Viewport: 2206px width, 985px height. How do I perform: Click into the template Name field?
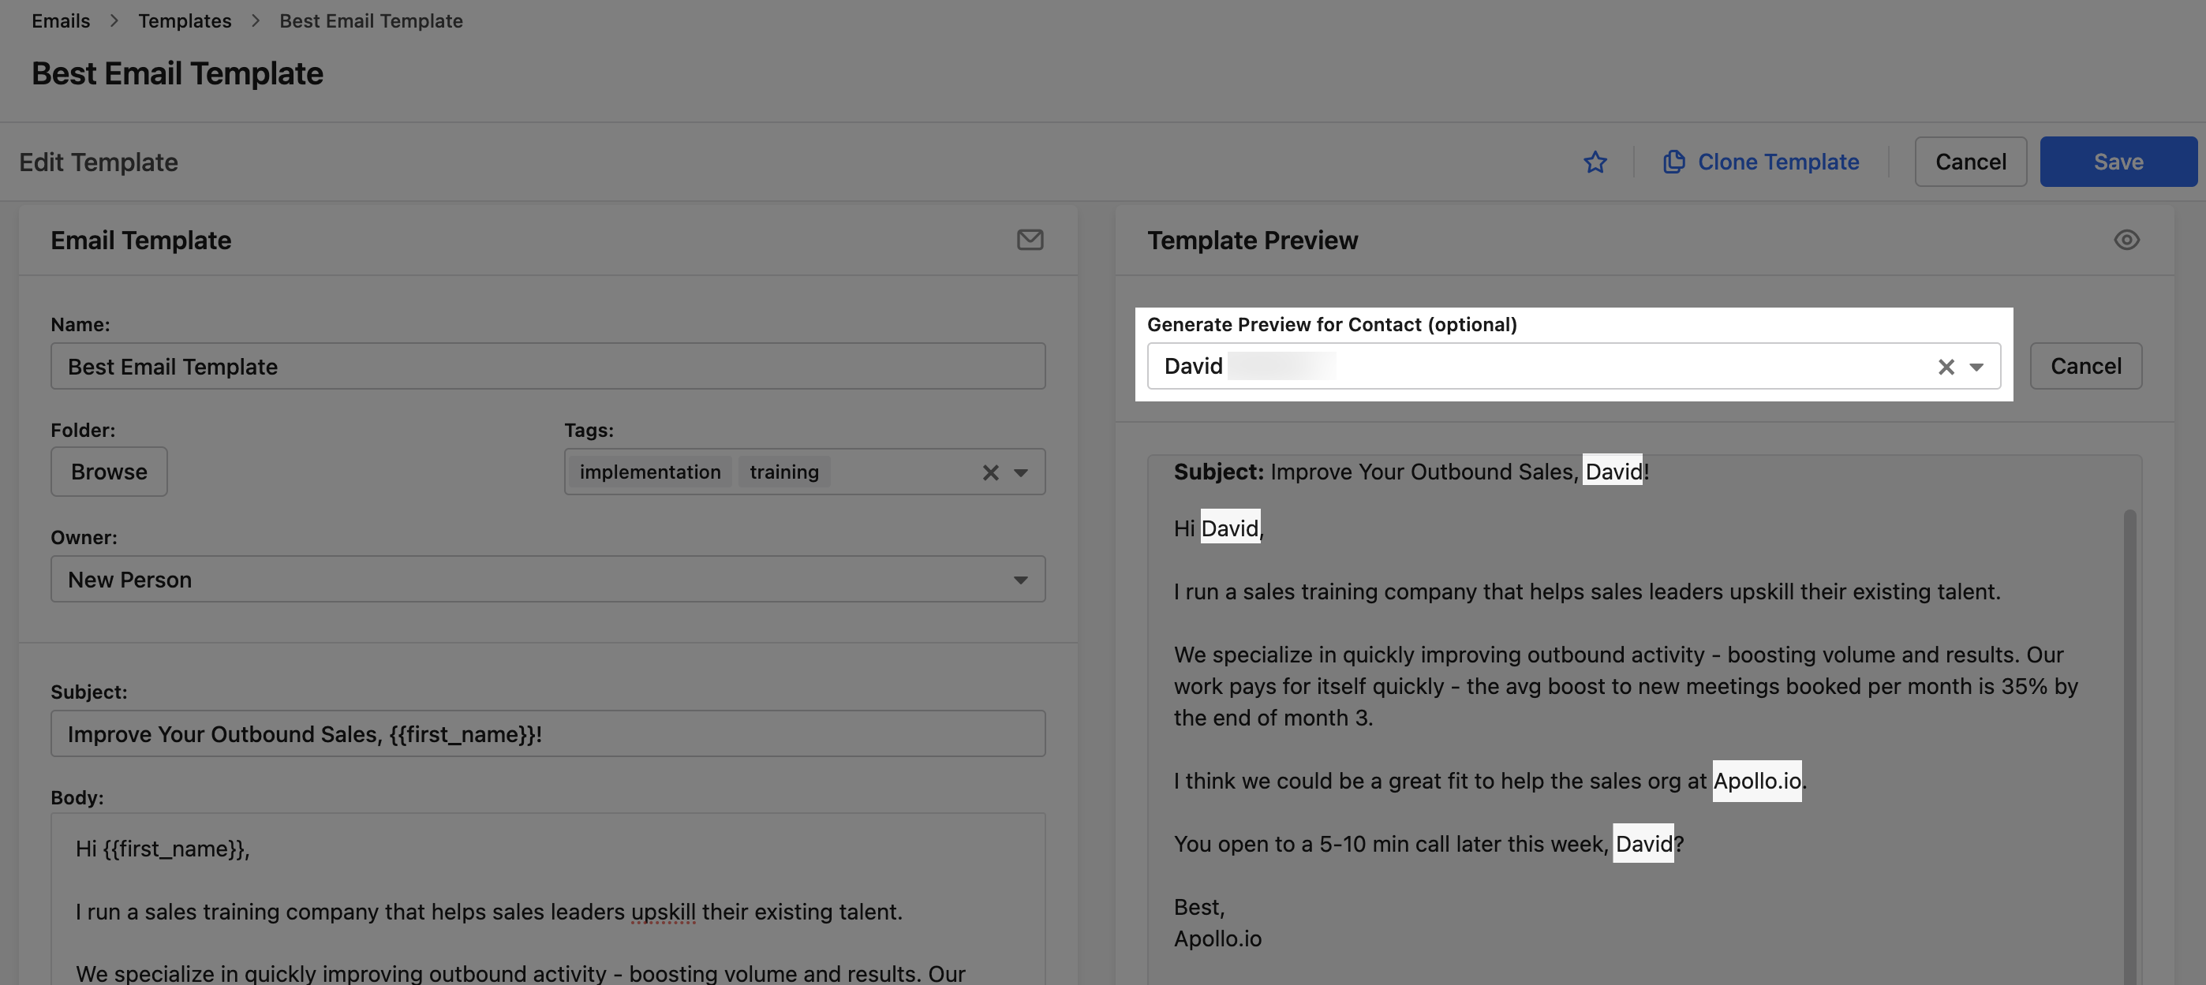pyautogui.click(x=548, y=366)
